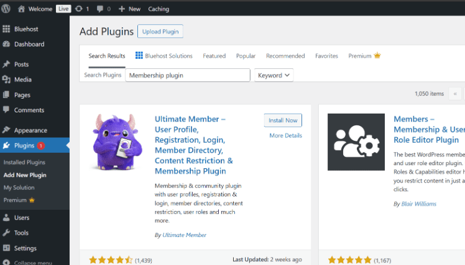Image resolution: width=465 pixels, height=265 pixels.
Task: Click the Welcome site name link
Action: click(40, 9)
